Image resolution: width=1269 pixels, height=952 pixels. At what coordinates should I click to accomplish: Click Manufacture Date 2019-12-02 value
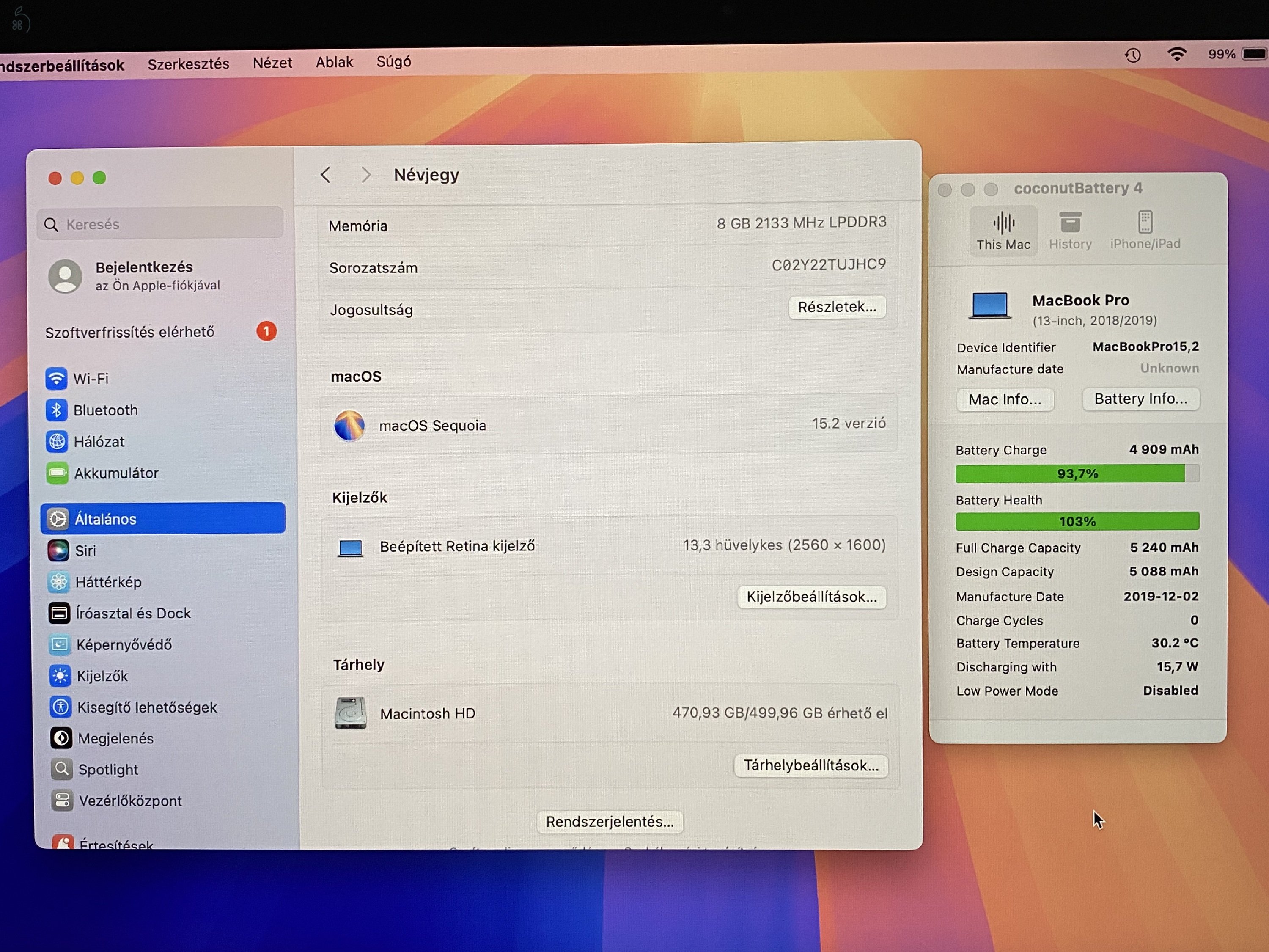tap(1161, 596)
